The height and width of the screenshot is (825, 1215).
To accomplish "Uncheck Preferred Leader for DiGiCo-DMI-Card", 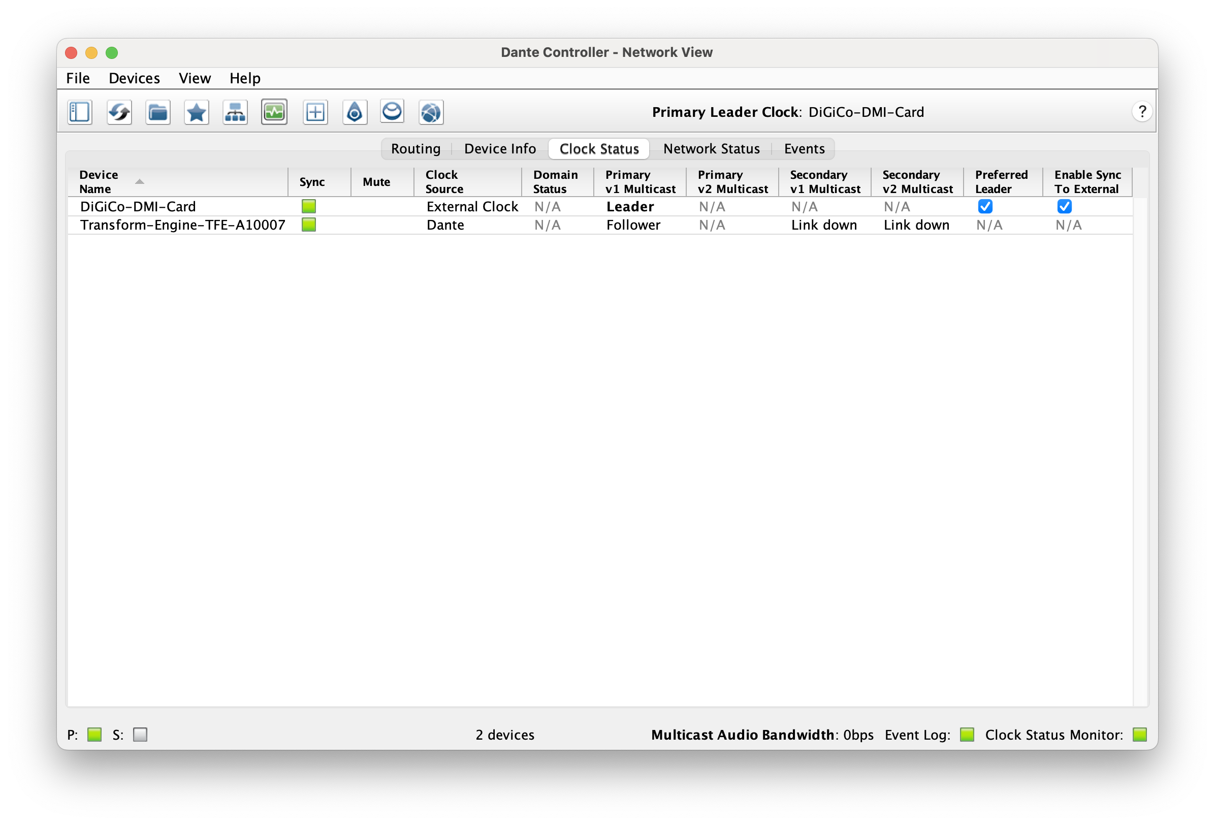I will pyautogui.click(x=985, y=207).
